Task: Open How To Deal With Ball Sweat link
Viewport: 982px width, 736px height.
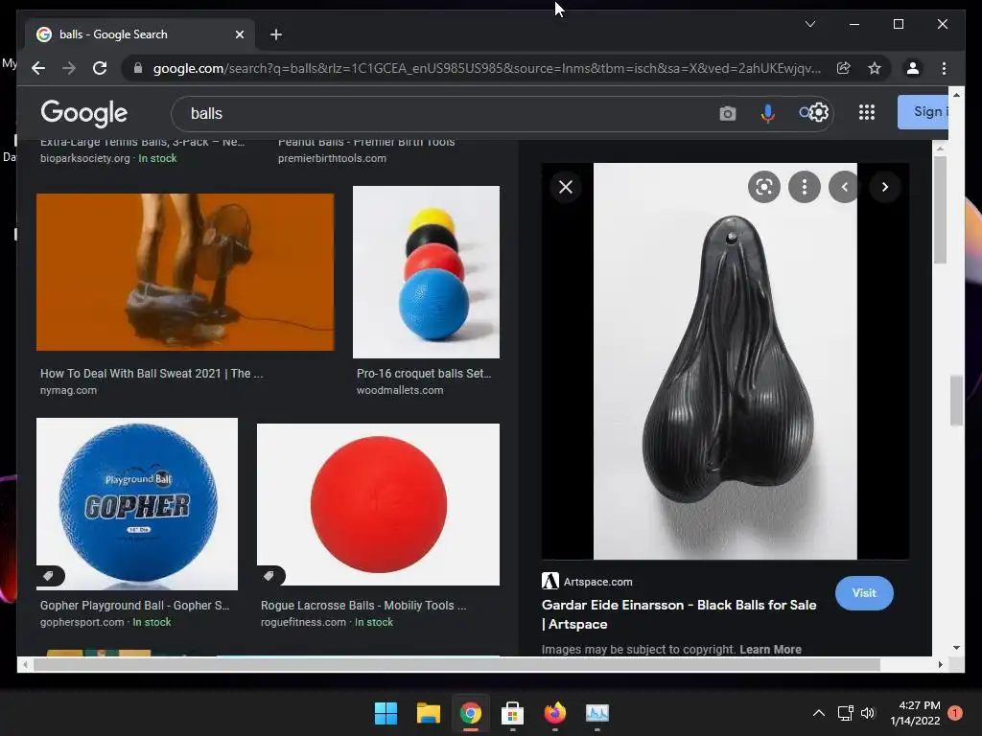Action: 152,374
